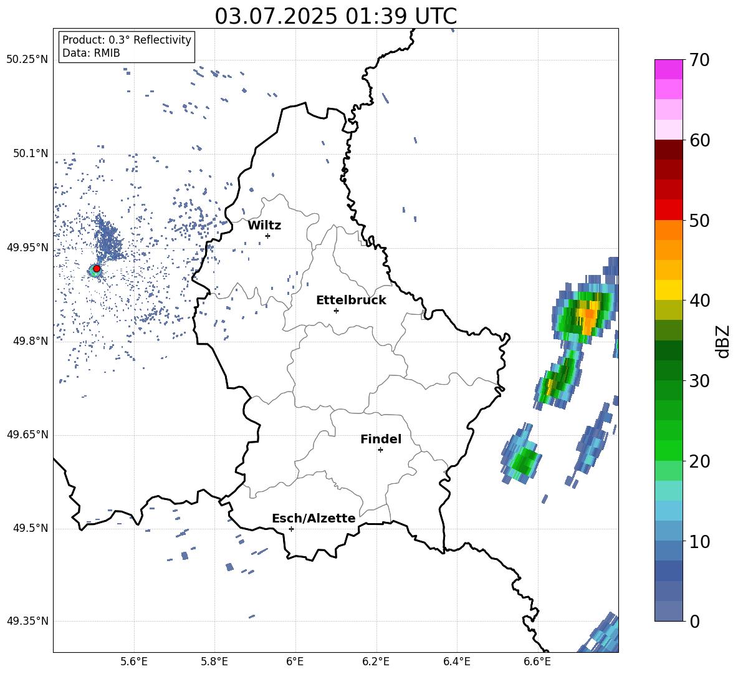Click the Ettelbruck station cross marker
Image resolution: width=738 pixels, height=674 pixels.
[336, 311]
